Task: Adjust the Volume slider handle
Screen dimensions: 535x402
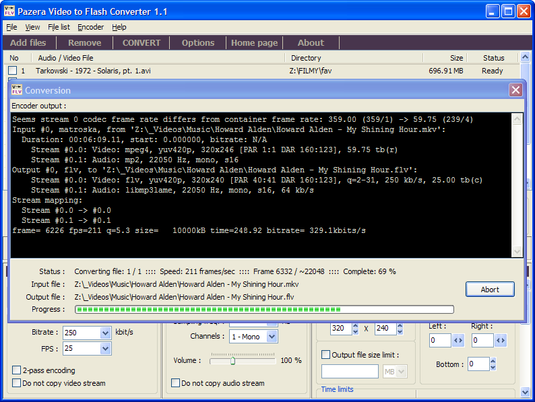Action: pyautogui.click(x=232, y=361)
